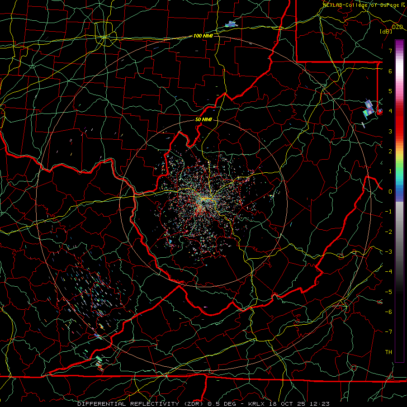Screen dimensions: 407x407
Task: Click the -6 value on color scale
Action: [x=388, y=312]
